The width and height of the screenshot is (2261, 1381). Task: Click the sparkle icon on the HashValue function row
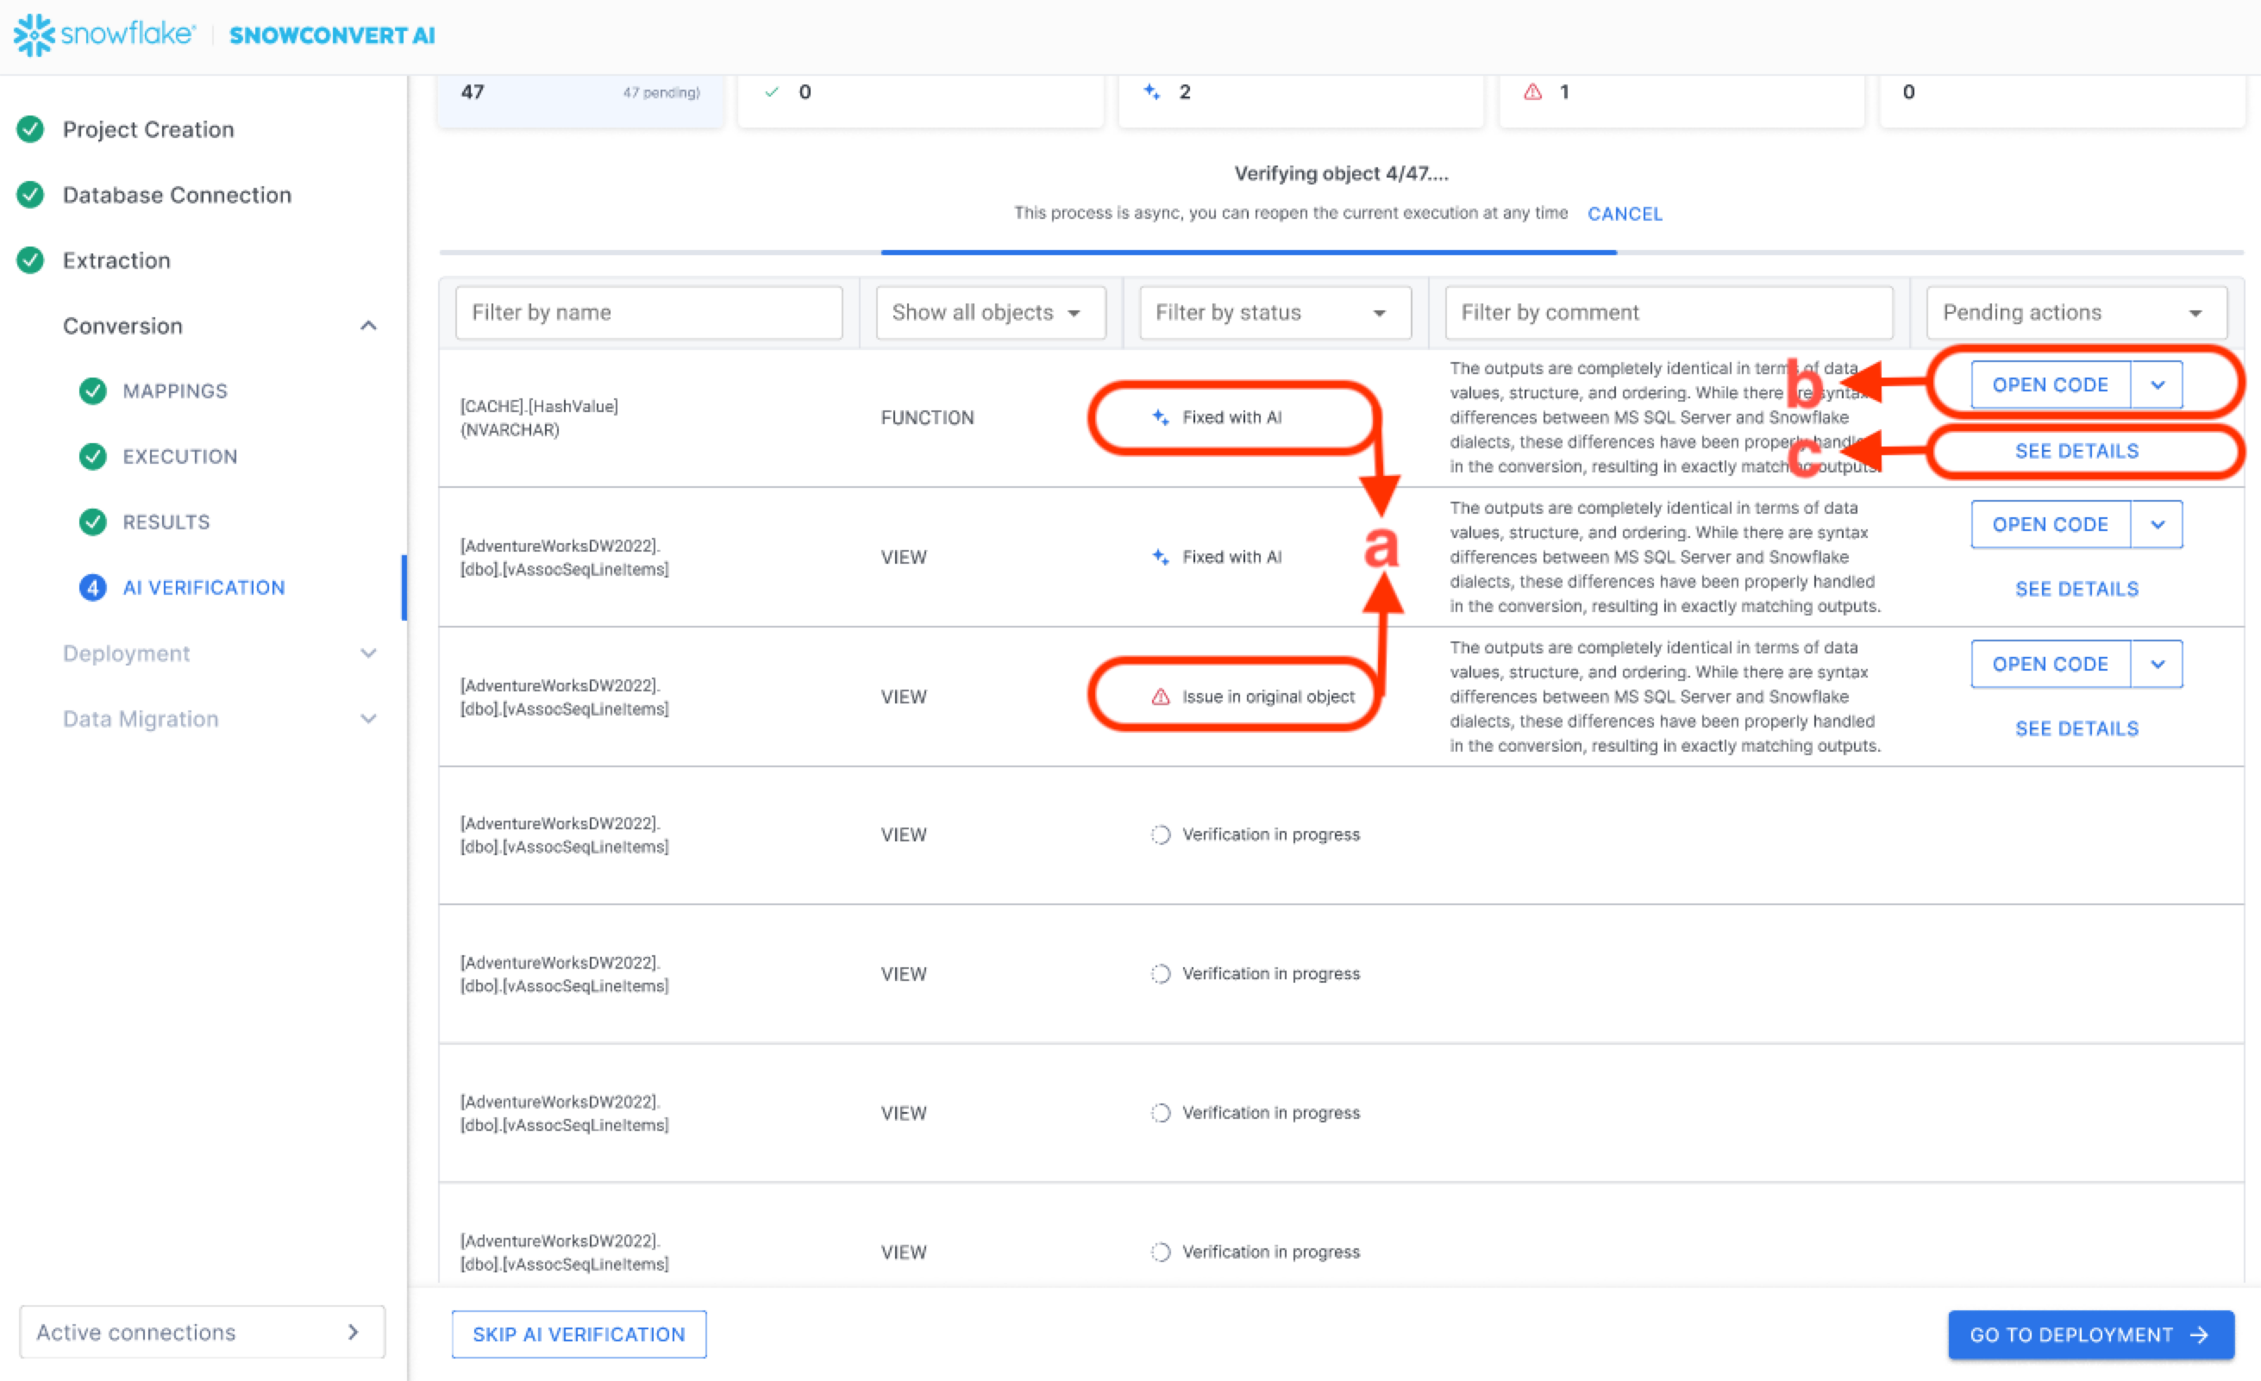point(1160,417)
